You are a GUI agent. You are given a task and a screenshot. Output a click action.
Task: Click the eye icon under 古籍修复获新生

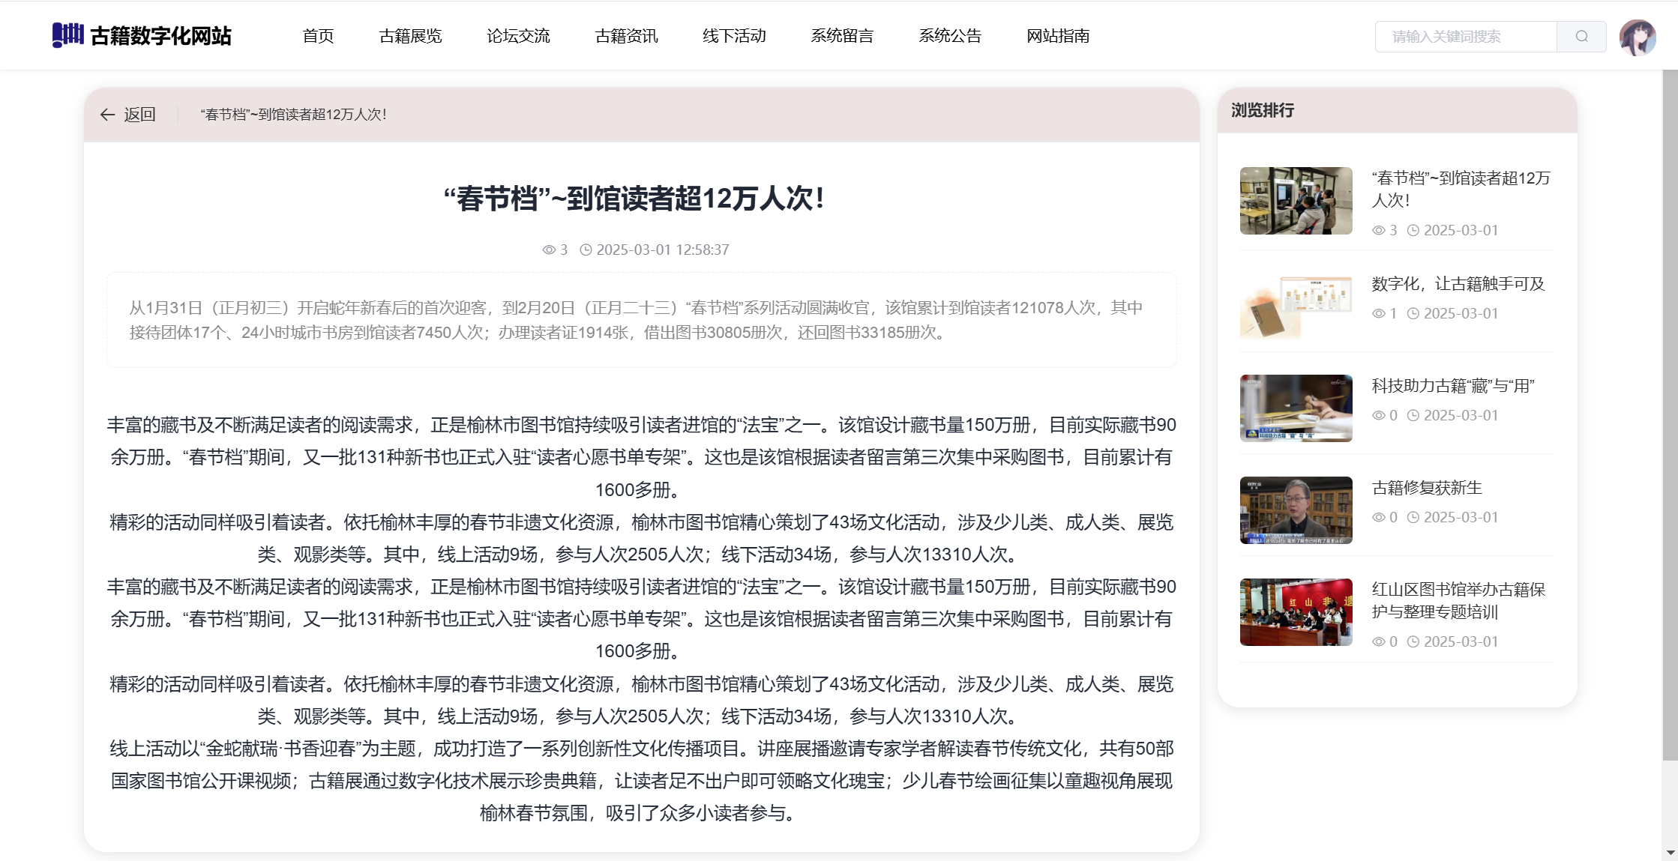click(x=1378, y=518)
